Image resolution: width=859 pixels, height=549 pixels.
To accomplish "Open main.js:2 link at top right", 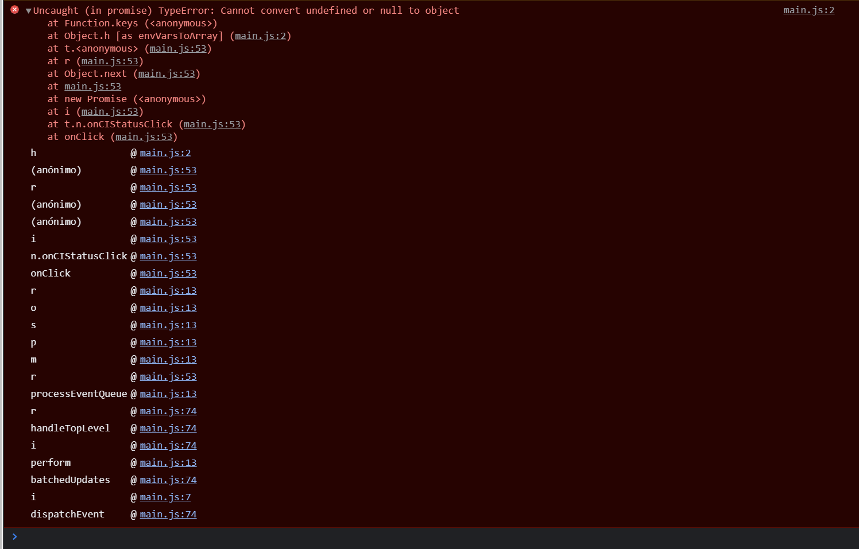I will tap(808, 10).
